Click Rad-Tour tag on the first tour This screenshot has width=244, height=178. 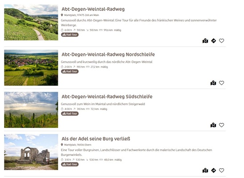click(70, 35)
